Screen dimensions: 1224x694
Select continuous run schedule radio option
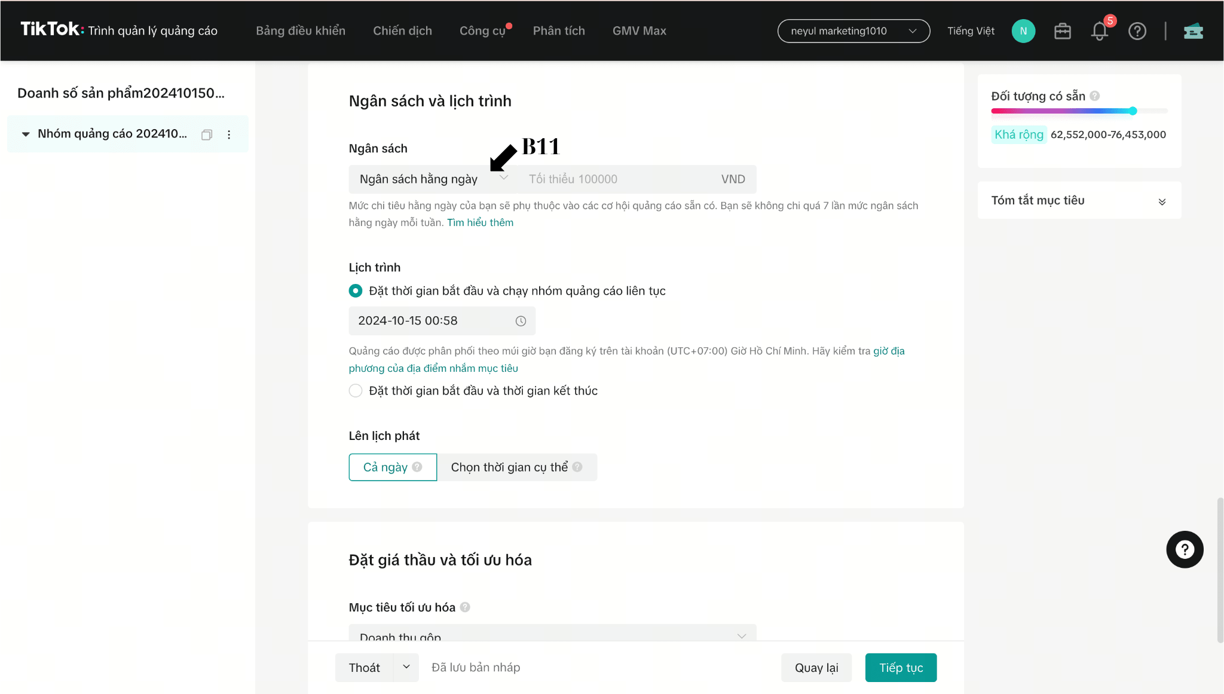356,291
